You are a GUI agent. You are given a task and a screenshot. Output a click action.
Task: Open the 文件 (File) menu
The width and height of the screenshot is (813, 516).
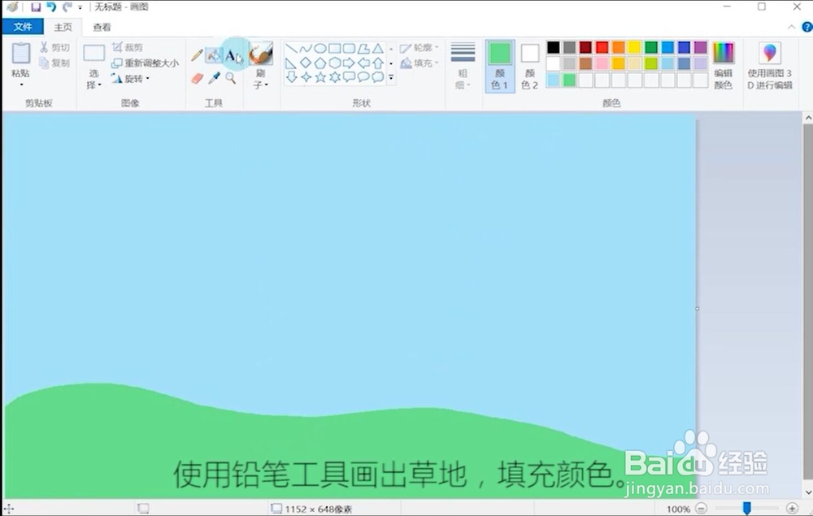(23, 27)
